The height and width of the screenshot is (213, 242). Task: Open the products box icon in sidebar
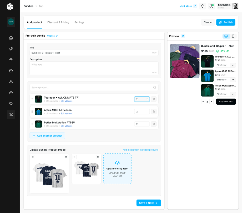coord(11,93)
